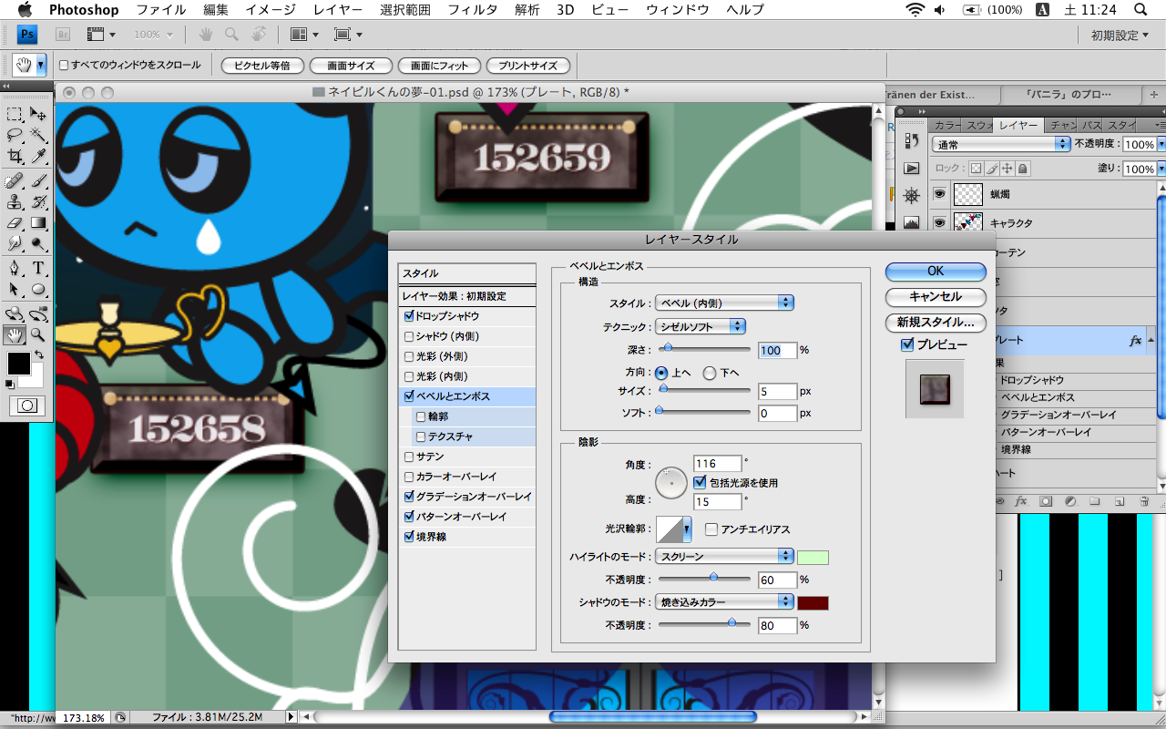
Task: Select the Path Selection tool
Action: click(15, 289)
